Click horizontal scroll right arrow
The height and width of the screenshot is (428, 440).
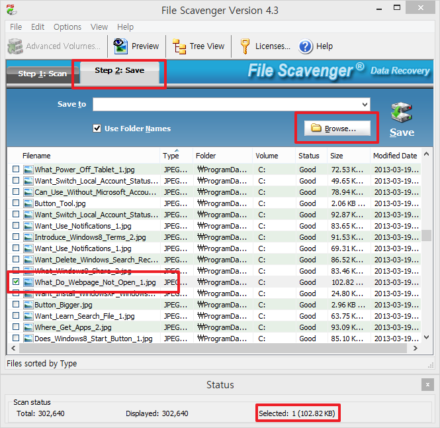(x=416, y=348)
